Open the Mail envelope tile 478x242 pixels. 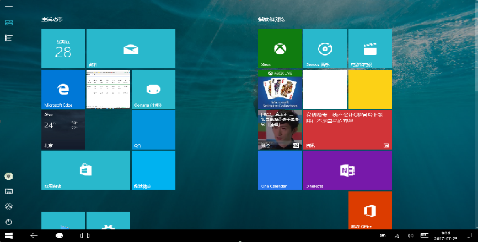pyautogui.click(x=131, y=49)
